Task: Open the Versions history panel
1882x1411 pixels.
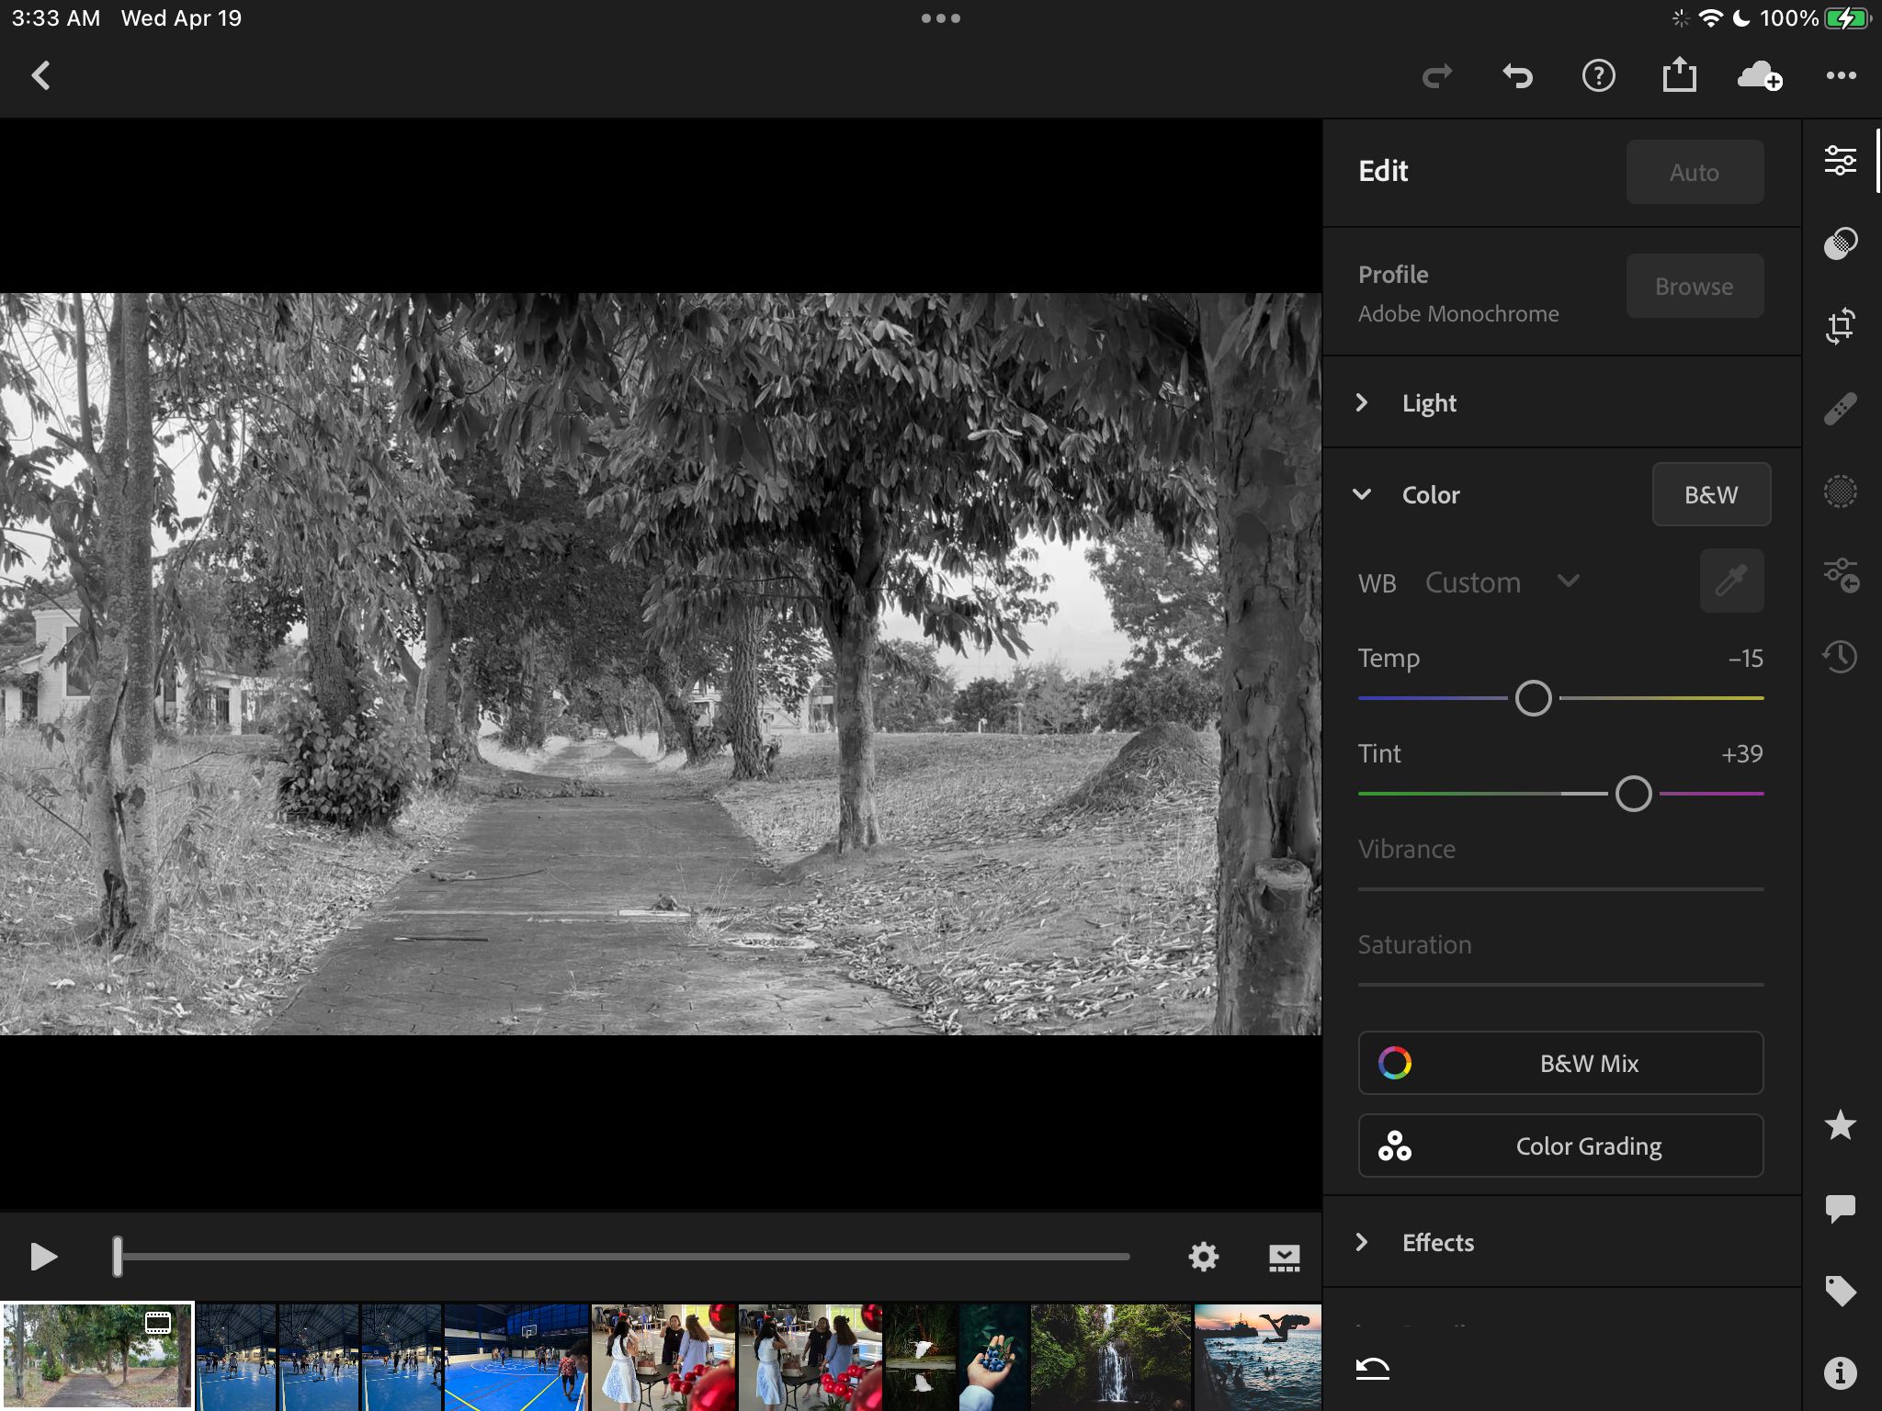Action: 1842,655
